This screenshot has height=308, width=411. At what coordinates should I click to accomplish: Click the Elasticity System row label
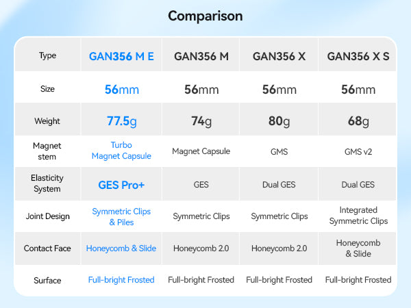point(47,183)
